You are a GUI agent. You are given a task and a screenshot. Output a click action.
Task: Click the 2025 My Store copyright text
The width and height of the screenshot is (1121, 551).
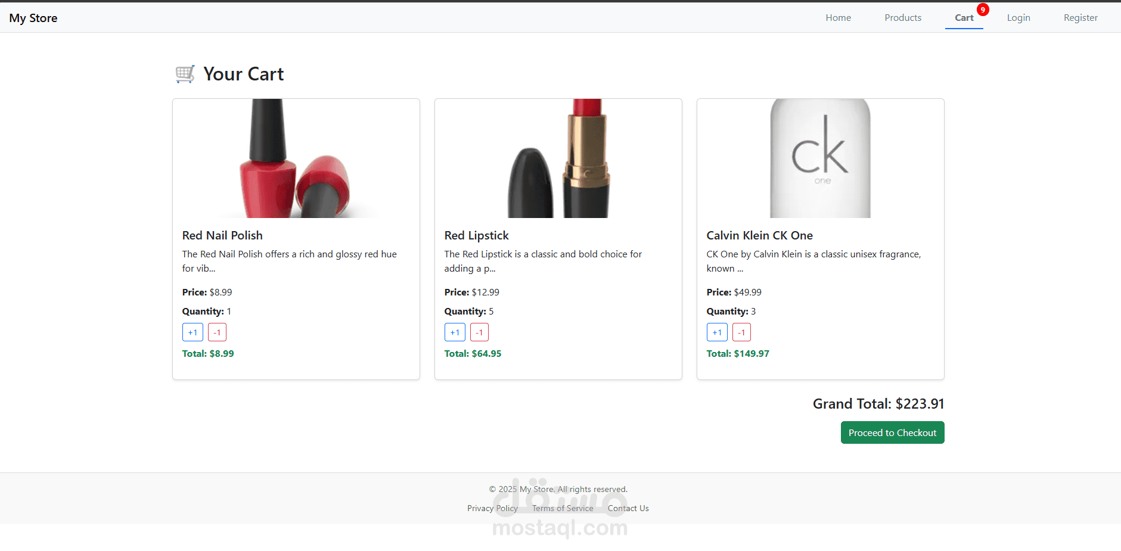coord(558,489)
